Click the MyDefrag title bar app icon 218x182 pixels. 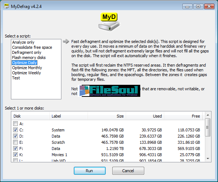coord(7,6)
